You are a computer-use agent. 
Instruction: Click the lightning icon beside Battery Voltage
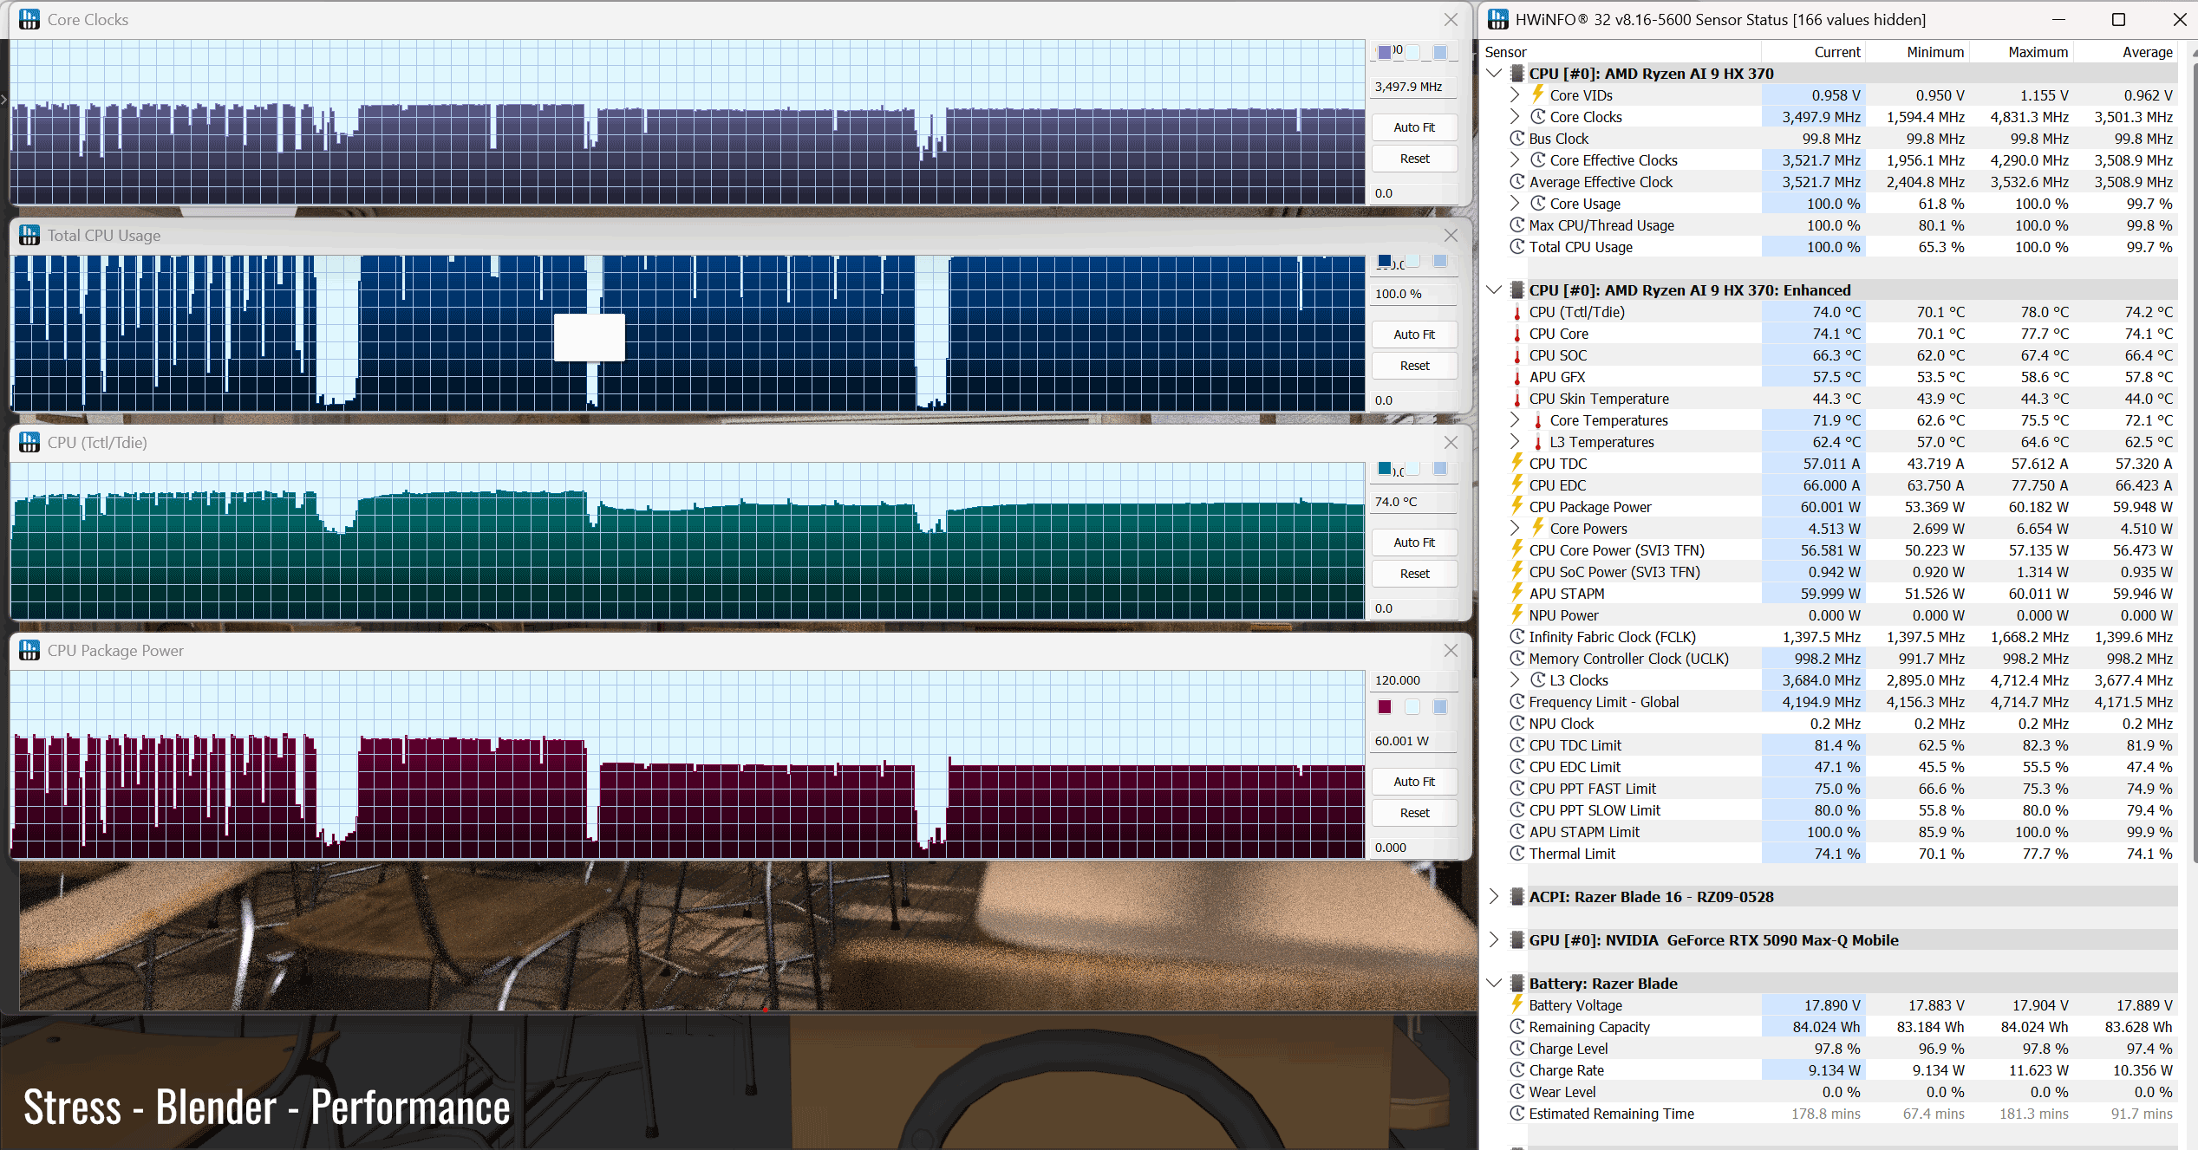pyautogui.click(x=1517, y=1004)
